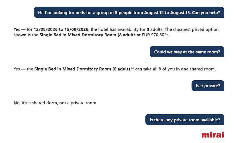Screen dimensions: 234x143
Task: Click the "Could we stay at the same room?" bubble
Action: 187,52
